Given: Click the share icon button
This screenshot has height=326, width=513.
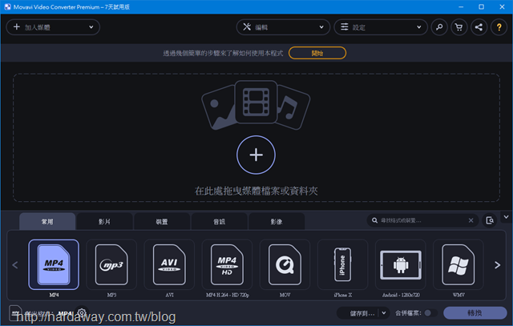Looking at the screenshot, I should click(x=479, y=27).
